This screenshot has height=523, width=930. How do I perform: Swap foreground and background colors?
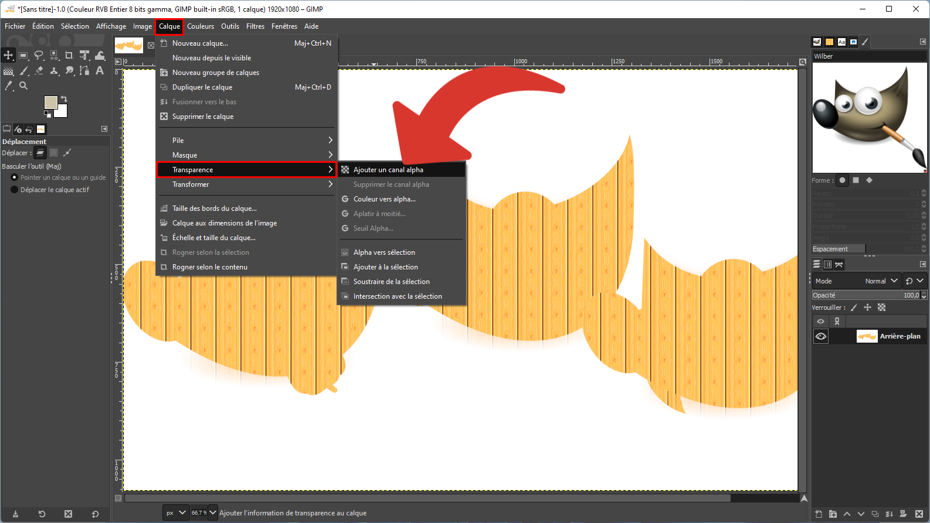[64, 98]
